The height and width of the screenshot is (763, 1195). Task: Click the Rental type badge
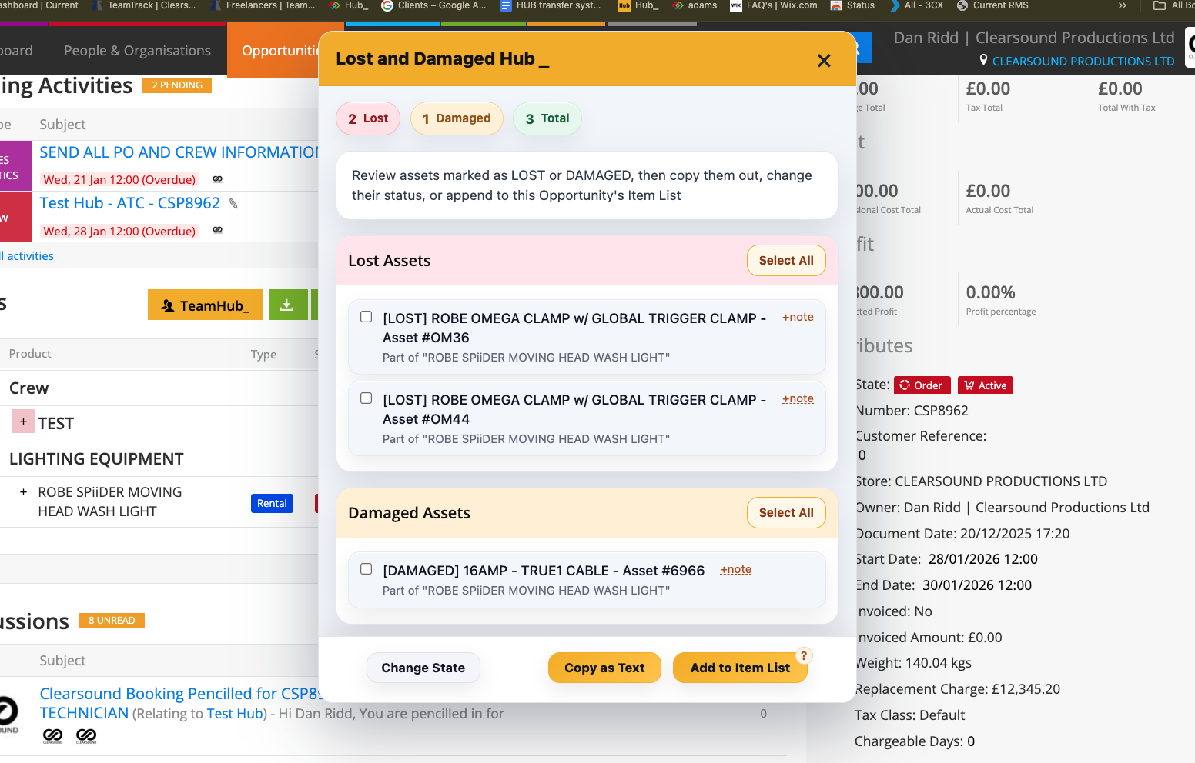pyautogui.click(x=272, y=503)
